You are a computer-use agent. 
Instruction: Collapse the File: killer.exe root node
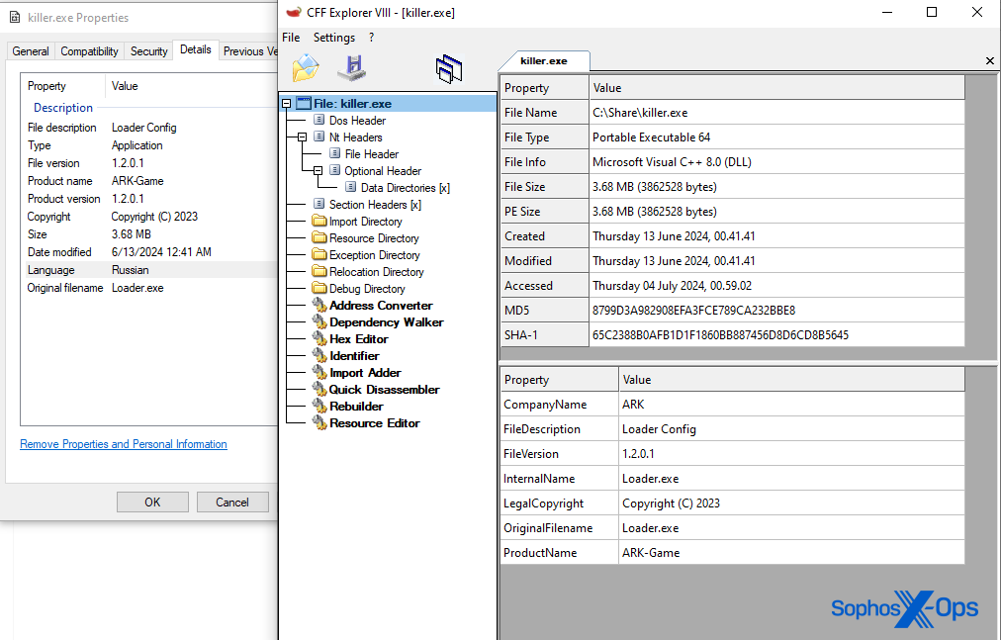tap(287, 104)
